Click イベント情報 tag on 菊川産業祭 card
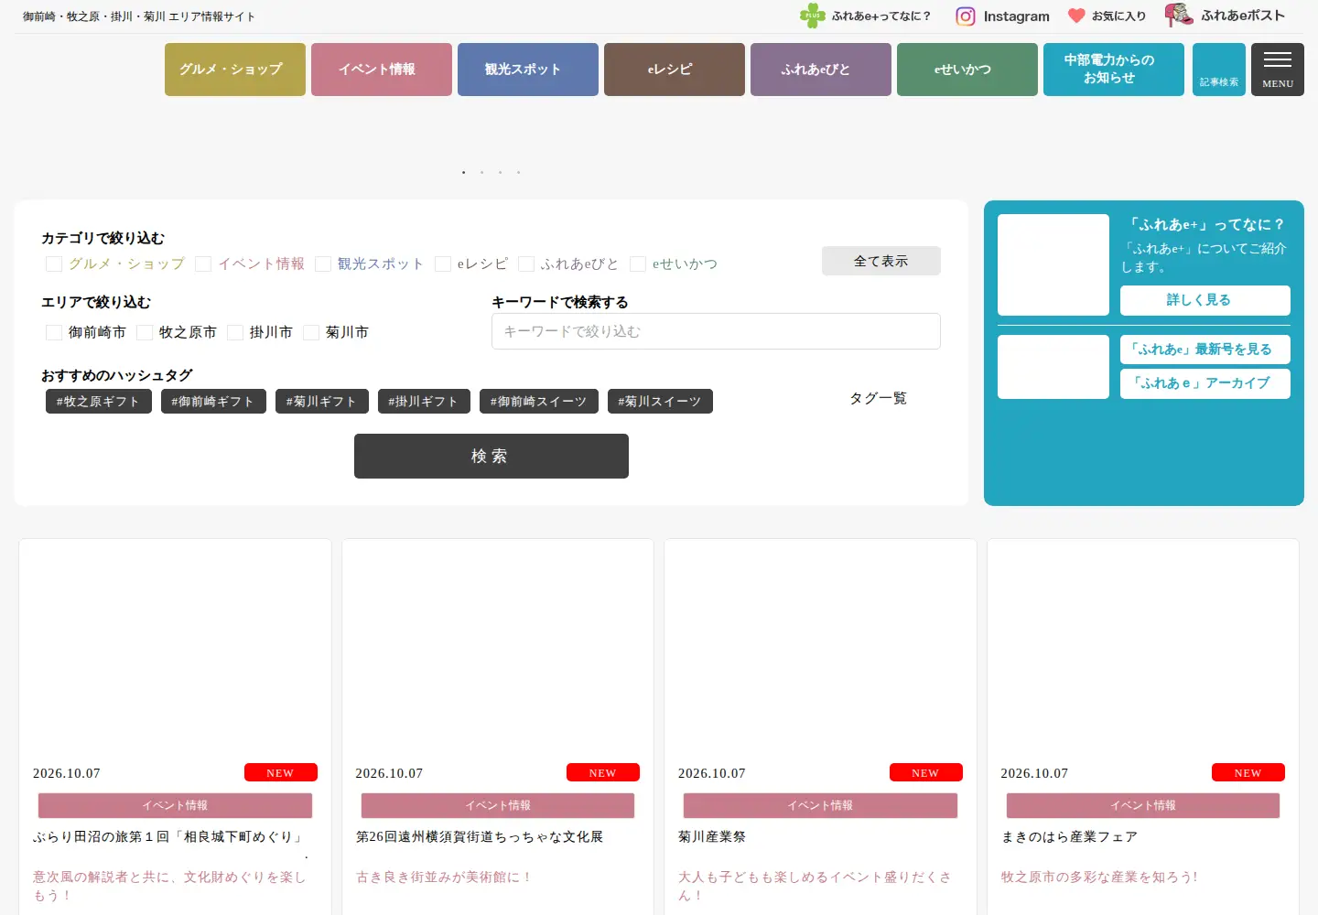1318x915 pixels. 820,805
